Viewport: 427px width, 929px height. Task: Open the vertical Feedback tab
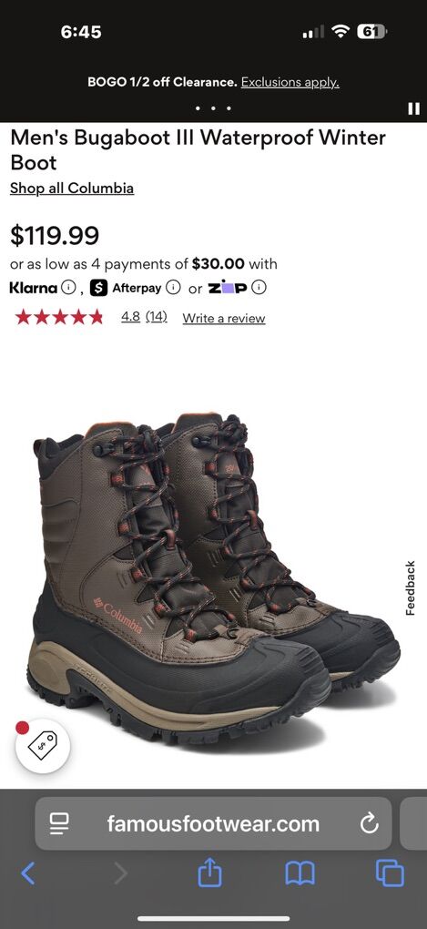click(x=411, y=587)
